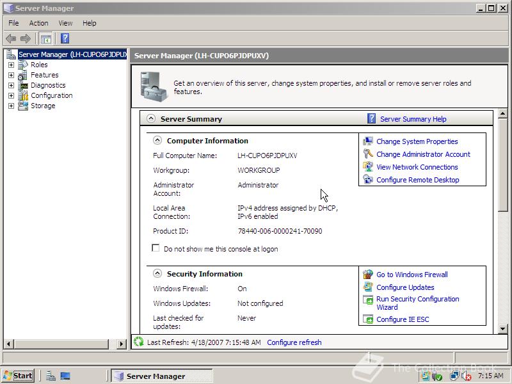The height and width of the screenshot is (384, 512).
Task: Collapse the Computer Information section
Action: click(157, 140)
